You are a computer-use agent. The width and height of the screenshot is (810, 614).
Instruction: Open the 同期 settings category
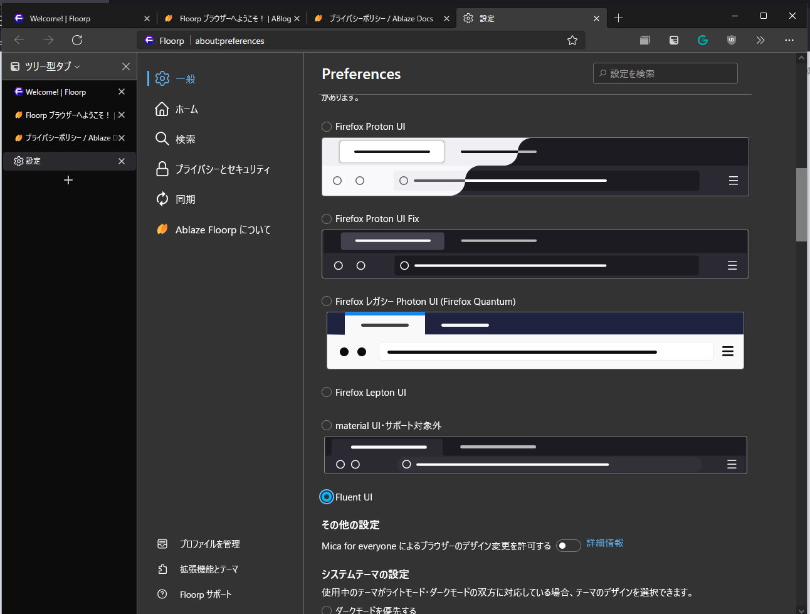220,199
